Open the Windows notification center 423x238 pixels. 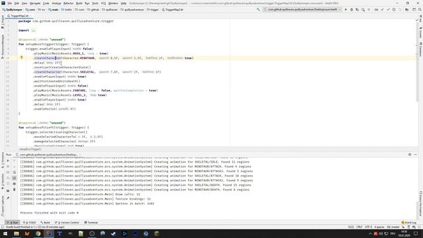tap(416, 233)
